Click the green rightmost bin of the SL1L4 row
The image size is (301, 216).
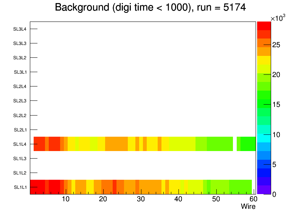[248, 144]
